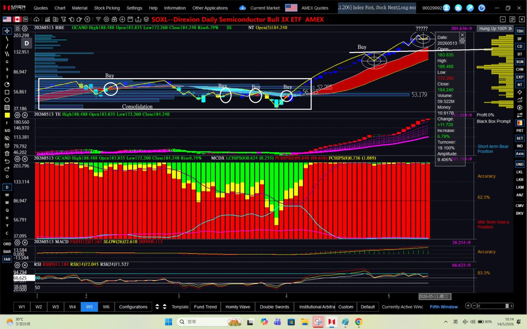The height and width of the screenshot is (329, 527).
Task: Click the funnel filter toolbar icon
Action: tap(63, 20)
